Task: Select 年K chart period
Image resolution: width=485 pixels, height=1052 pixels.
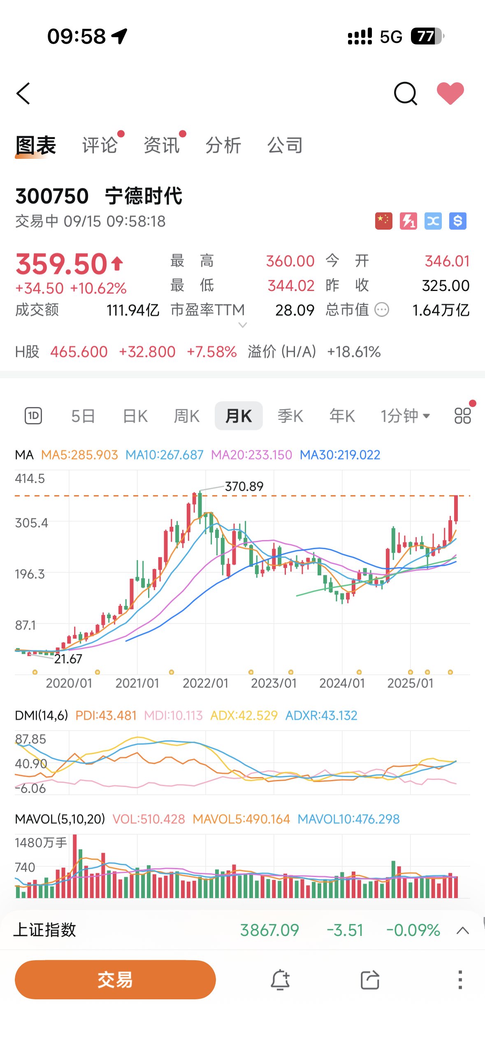Action: click(x=342, y=416)
